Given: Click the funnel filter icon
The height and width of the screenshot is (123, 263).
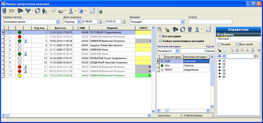Looking at the screenshot, I should (28, 11).
